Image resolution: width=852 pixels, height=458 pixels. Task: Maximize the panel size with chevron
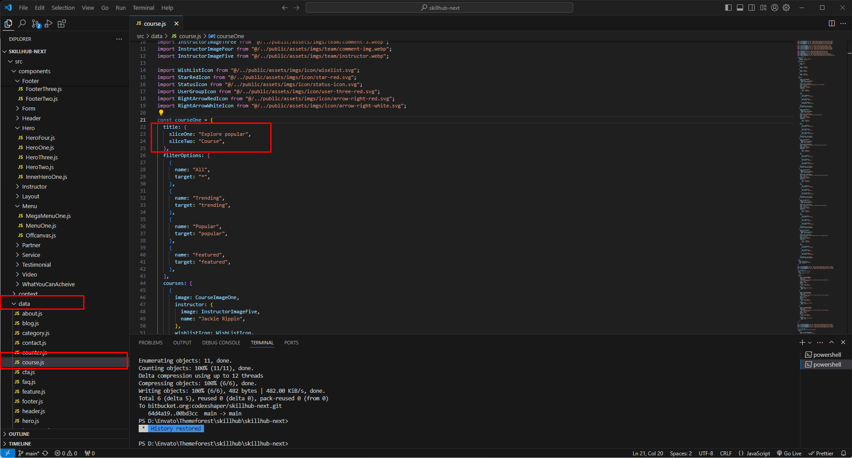point(832,342)
